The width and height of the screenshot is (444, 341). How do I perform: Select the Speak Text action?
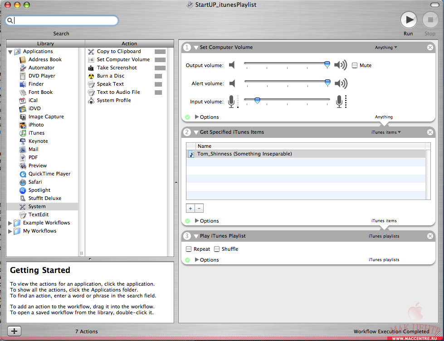(110, 84)
